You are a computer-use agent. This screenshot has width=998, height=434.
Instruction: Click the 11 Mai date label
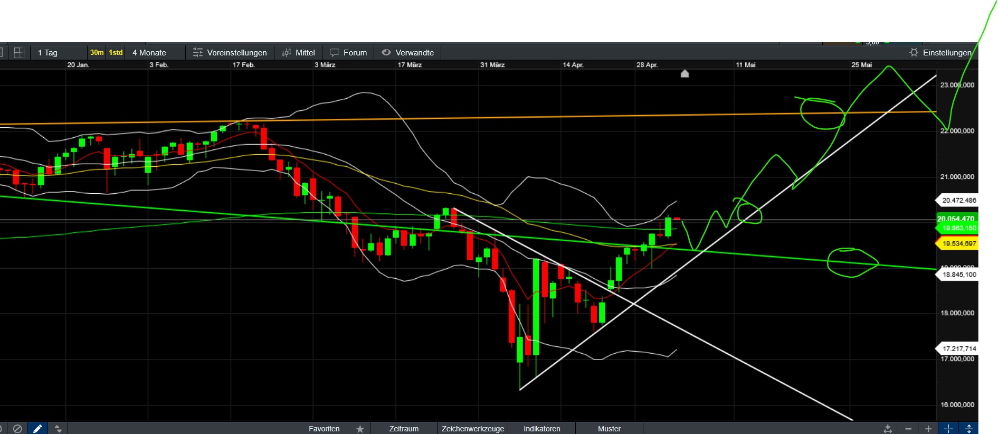pyautogui.click(x=746, y=65)
